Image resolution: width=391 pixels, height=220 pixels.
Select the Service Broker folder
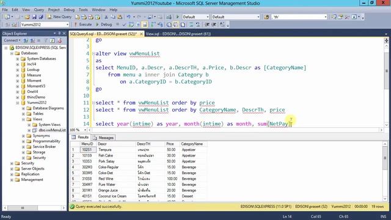[44, 147]
